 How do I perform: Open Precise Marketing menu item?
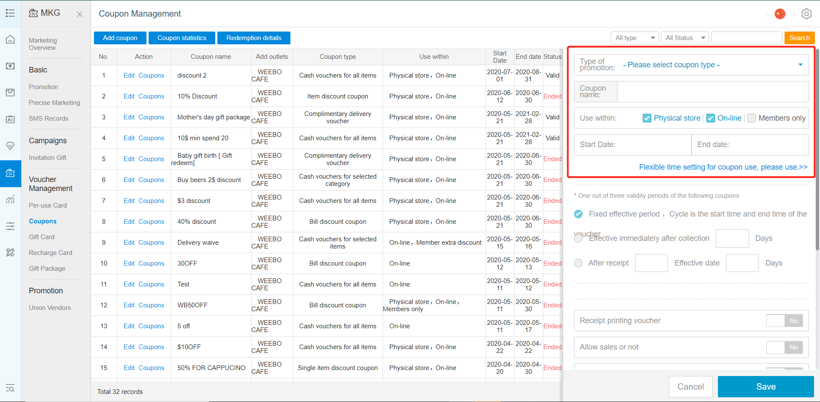[54, 103]
